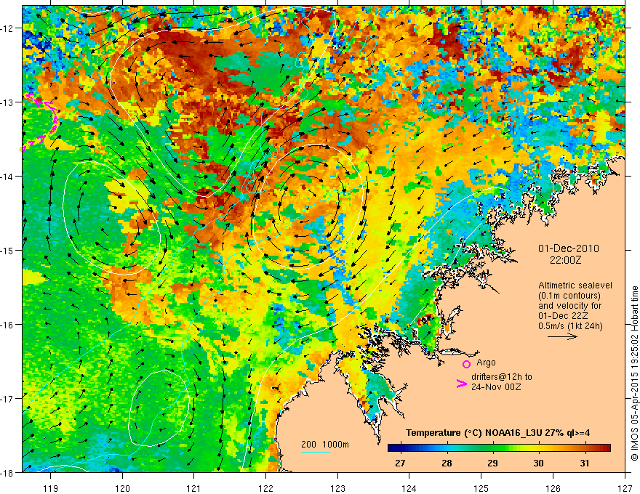
Task: Click the latitude axis label -18
Action: click(x=7, y=472)
